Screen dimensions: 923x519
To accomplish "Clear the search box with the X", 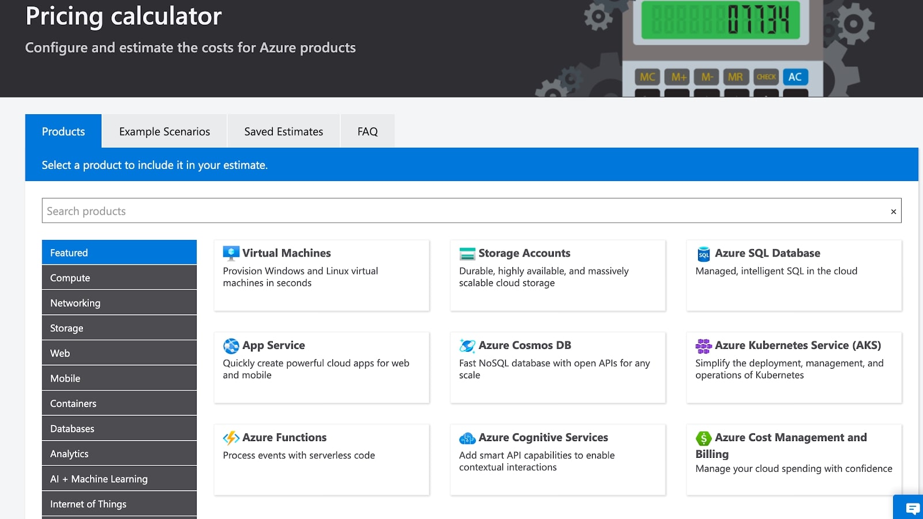I will point(894,212).
